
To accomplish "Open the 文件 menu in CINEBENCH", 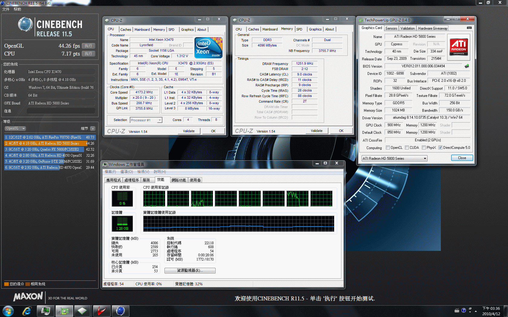I will (x=6, y=9).
